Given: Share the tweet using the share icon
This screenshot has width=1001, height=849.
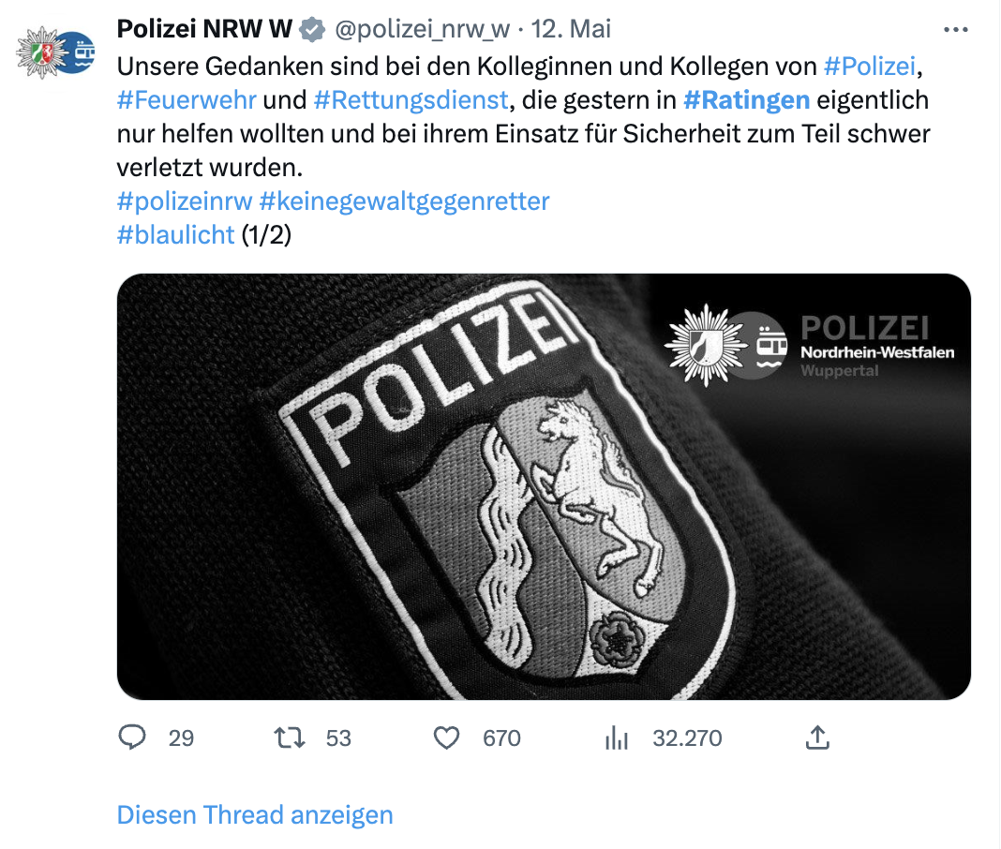Looking at the screenshot, I should tap(817, 737).
